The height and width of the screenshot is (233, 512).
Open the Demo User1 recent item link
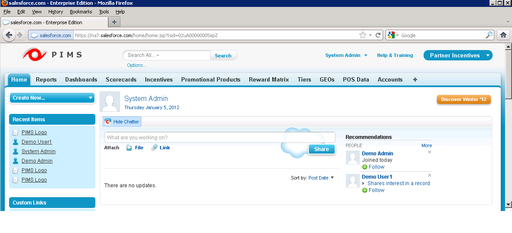tap(37, 142)
